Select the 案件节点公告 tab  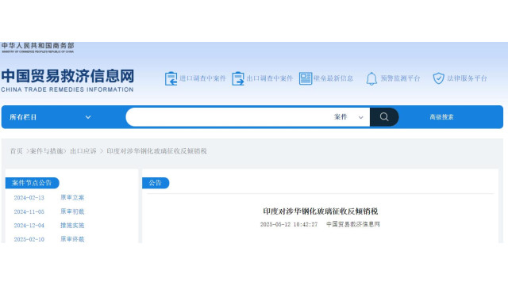pos(32,183)
